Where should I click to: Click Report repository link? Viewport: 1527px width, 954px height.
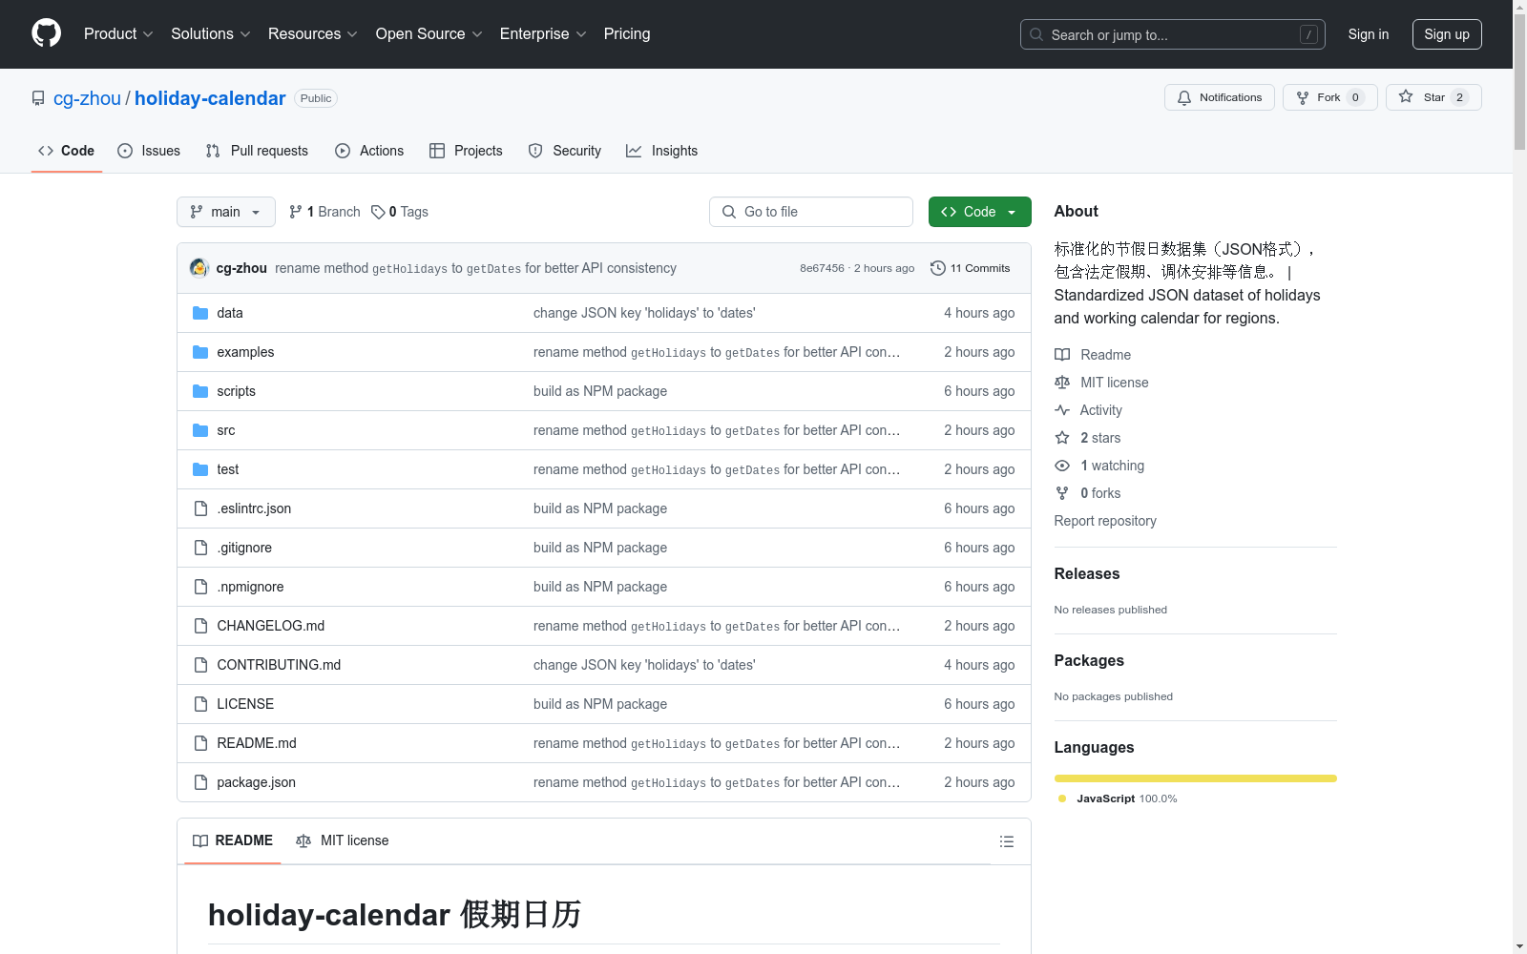1105,521
